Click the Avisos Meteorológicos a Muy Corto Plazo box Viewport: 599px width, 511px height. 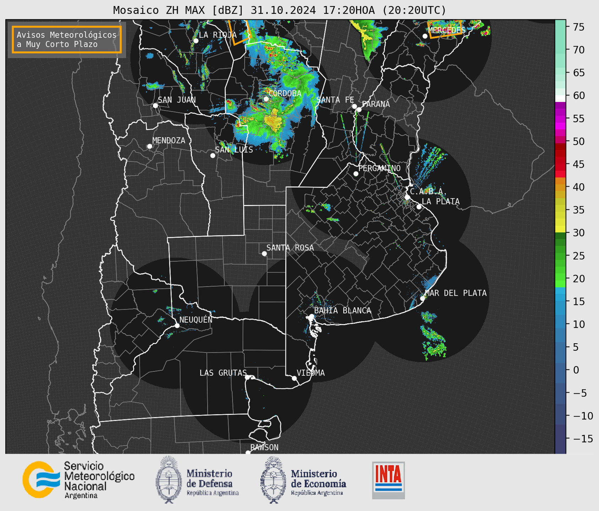pyautogui.click(x=67, y=39)
